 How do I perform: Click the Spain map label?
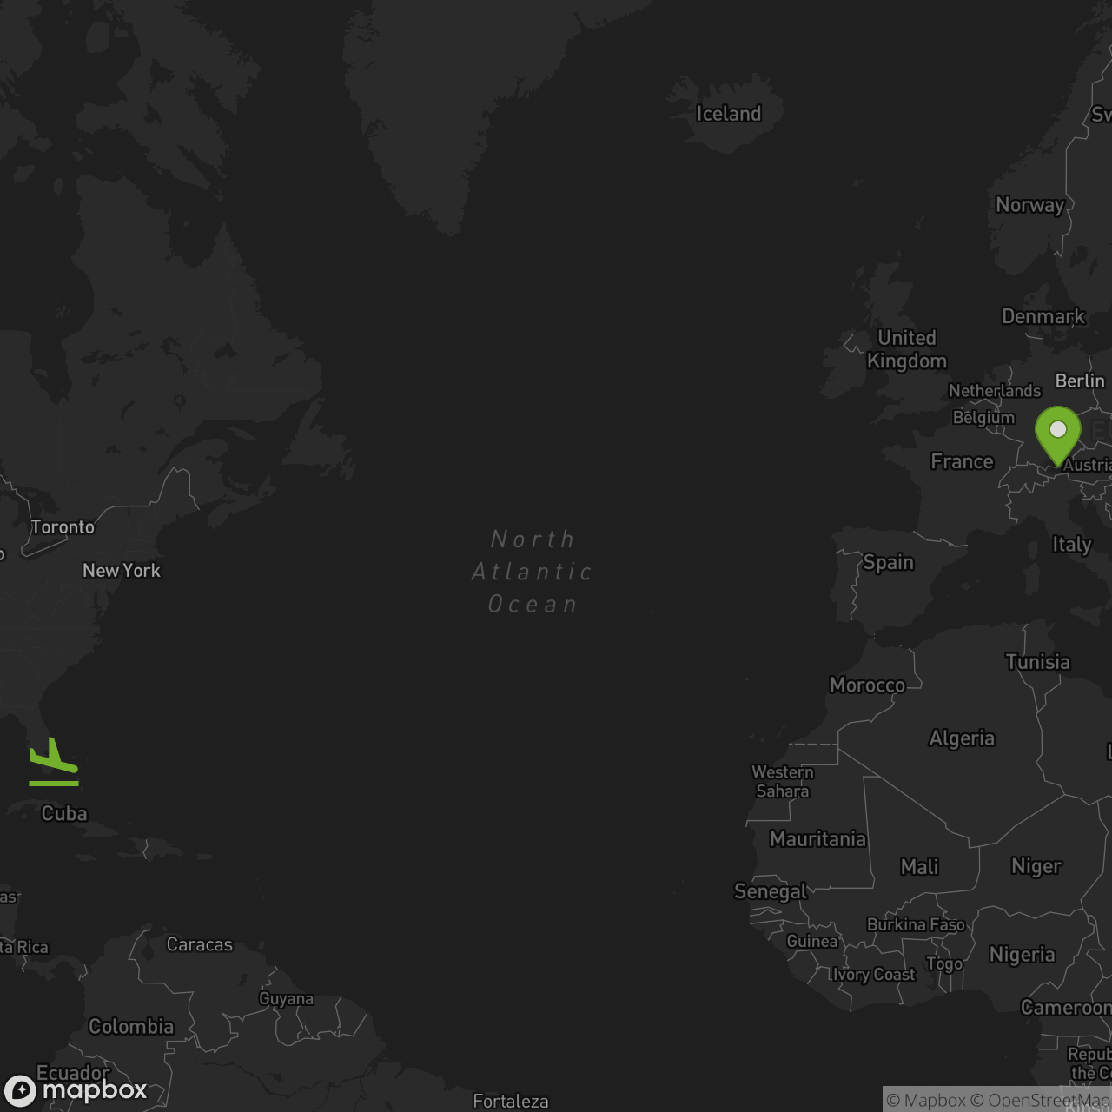pos(888,562)
